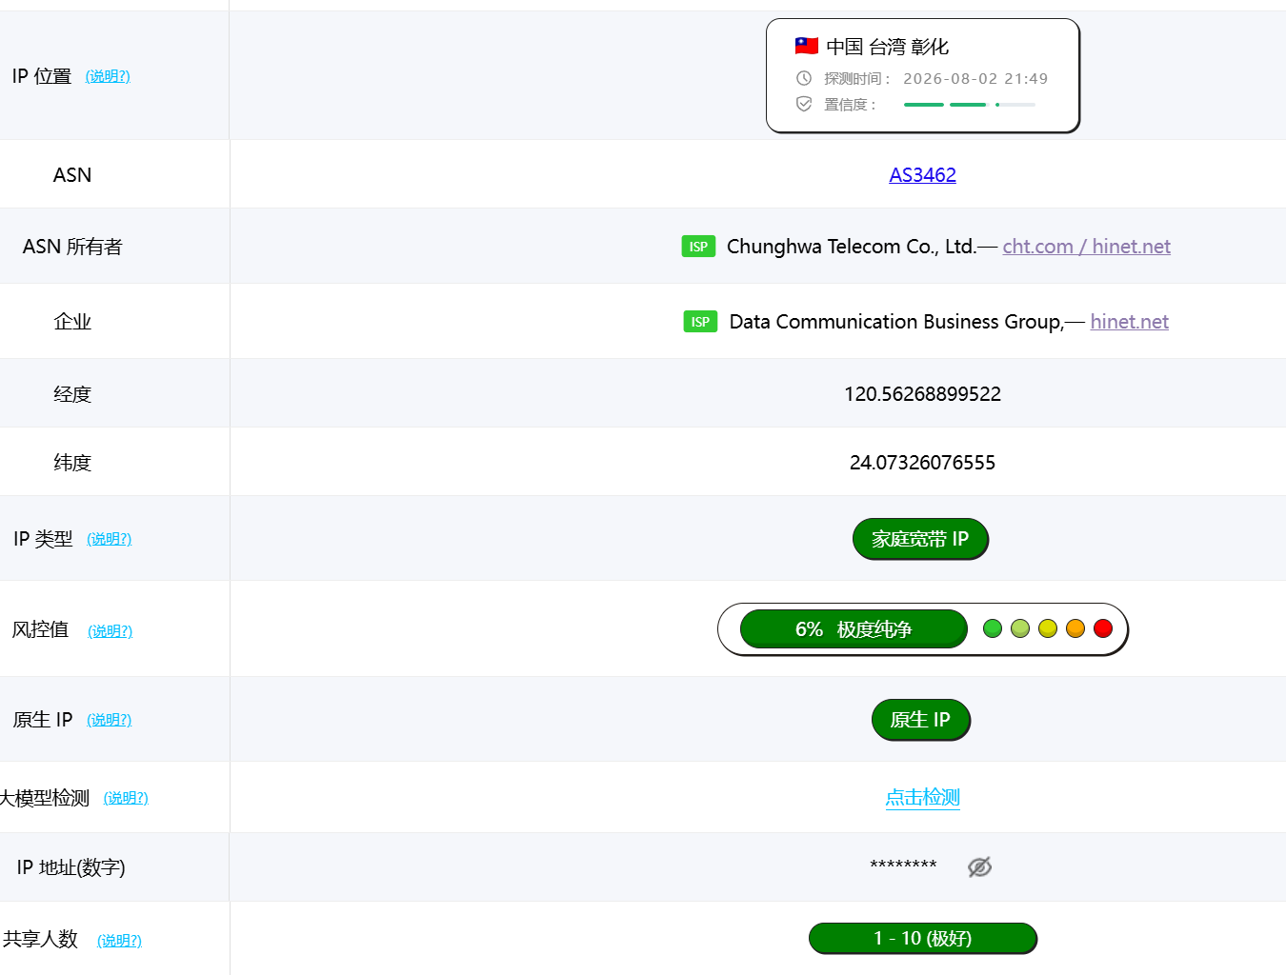1286x975 pixels.
Task: Open the cht.com / hinet.net link
Action: (1086, 246)
